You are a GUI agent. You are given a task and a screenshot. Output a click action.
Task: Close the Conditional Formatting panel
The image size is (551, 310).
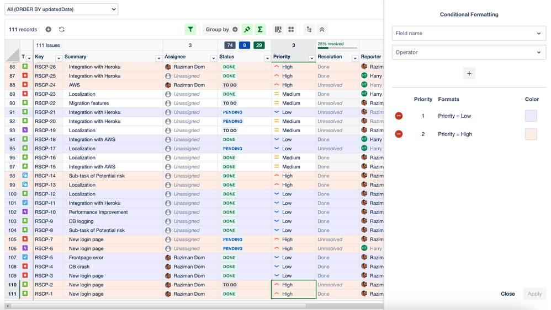(x=507, y=294)
